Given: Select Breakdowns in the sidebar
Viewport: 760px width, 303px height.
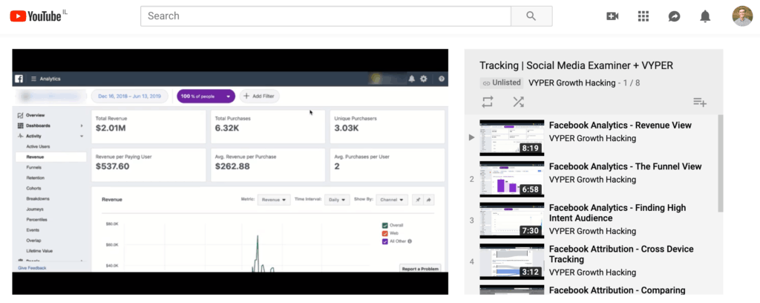Looking at the screenshot, I should point(38,199).
